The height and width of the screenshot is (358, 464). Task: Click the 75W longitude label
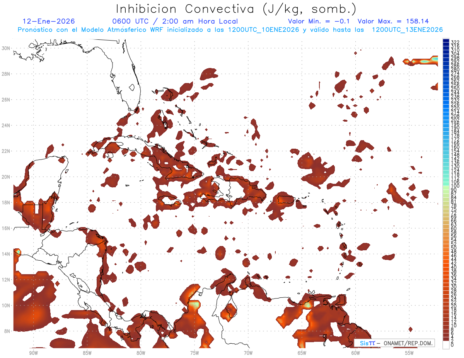pos(194,353)
